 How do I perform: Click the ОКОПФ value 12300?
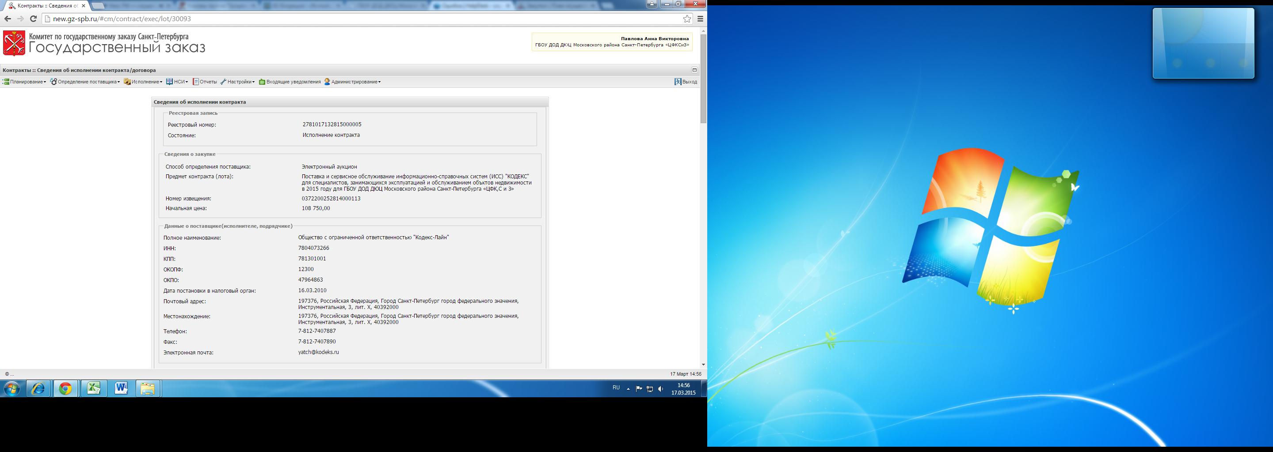tap(306, 269)
